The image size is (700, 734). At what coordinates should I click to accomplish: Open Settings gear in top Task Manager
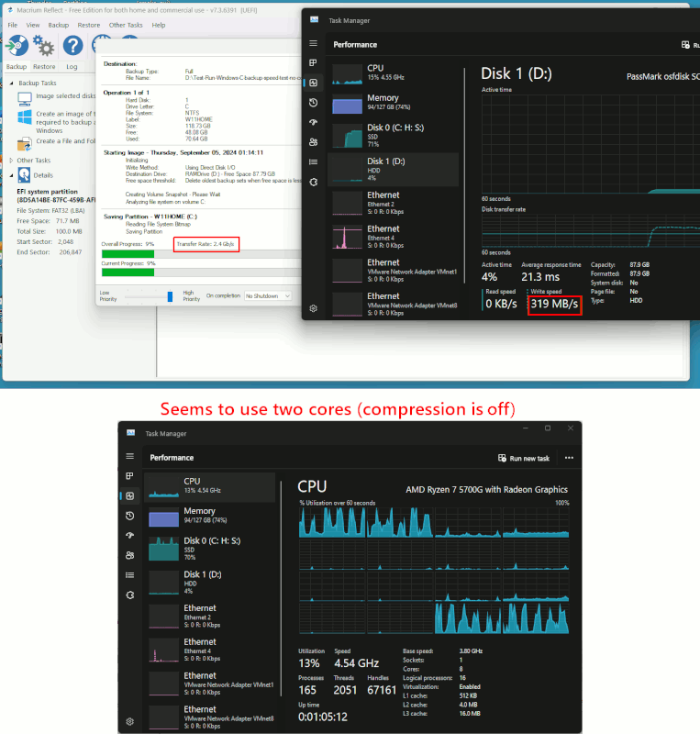coord(313,308)
